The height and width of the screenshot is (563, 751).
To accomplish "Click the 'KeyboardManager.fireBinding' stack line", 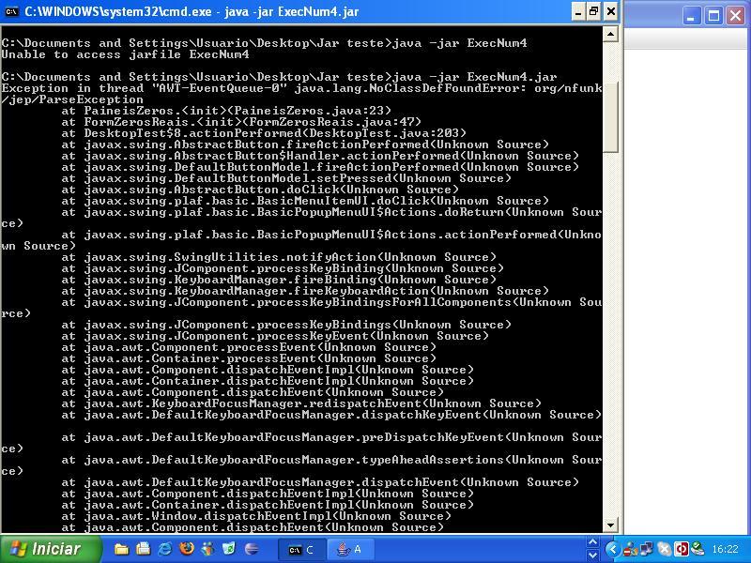I will [279, 280].
